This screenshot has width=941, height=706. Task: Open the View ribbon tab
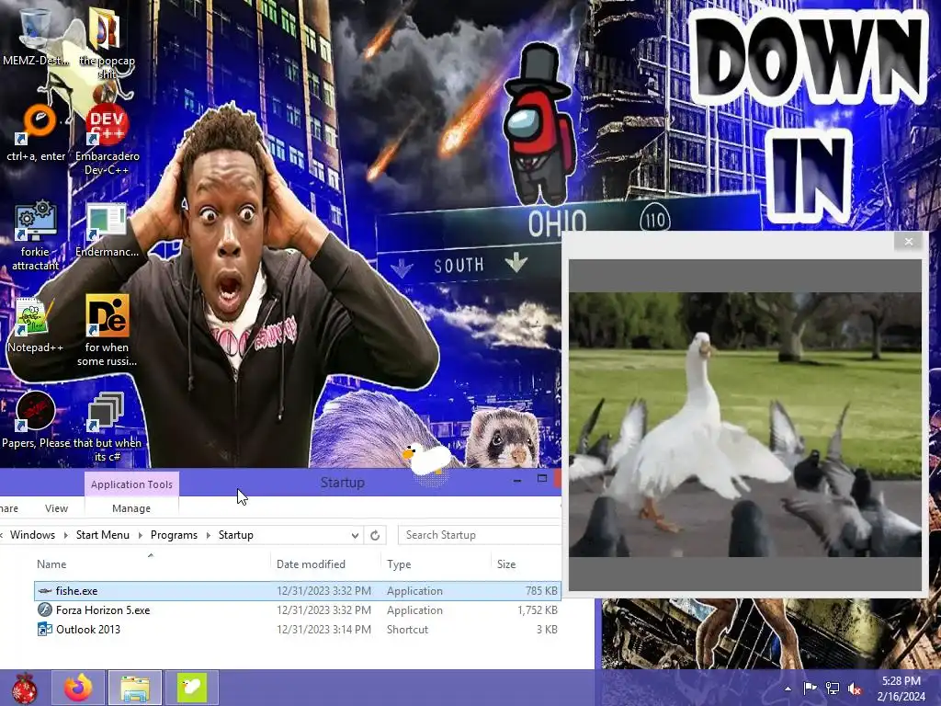[56, 508]
